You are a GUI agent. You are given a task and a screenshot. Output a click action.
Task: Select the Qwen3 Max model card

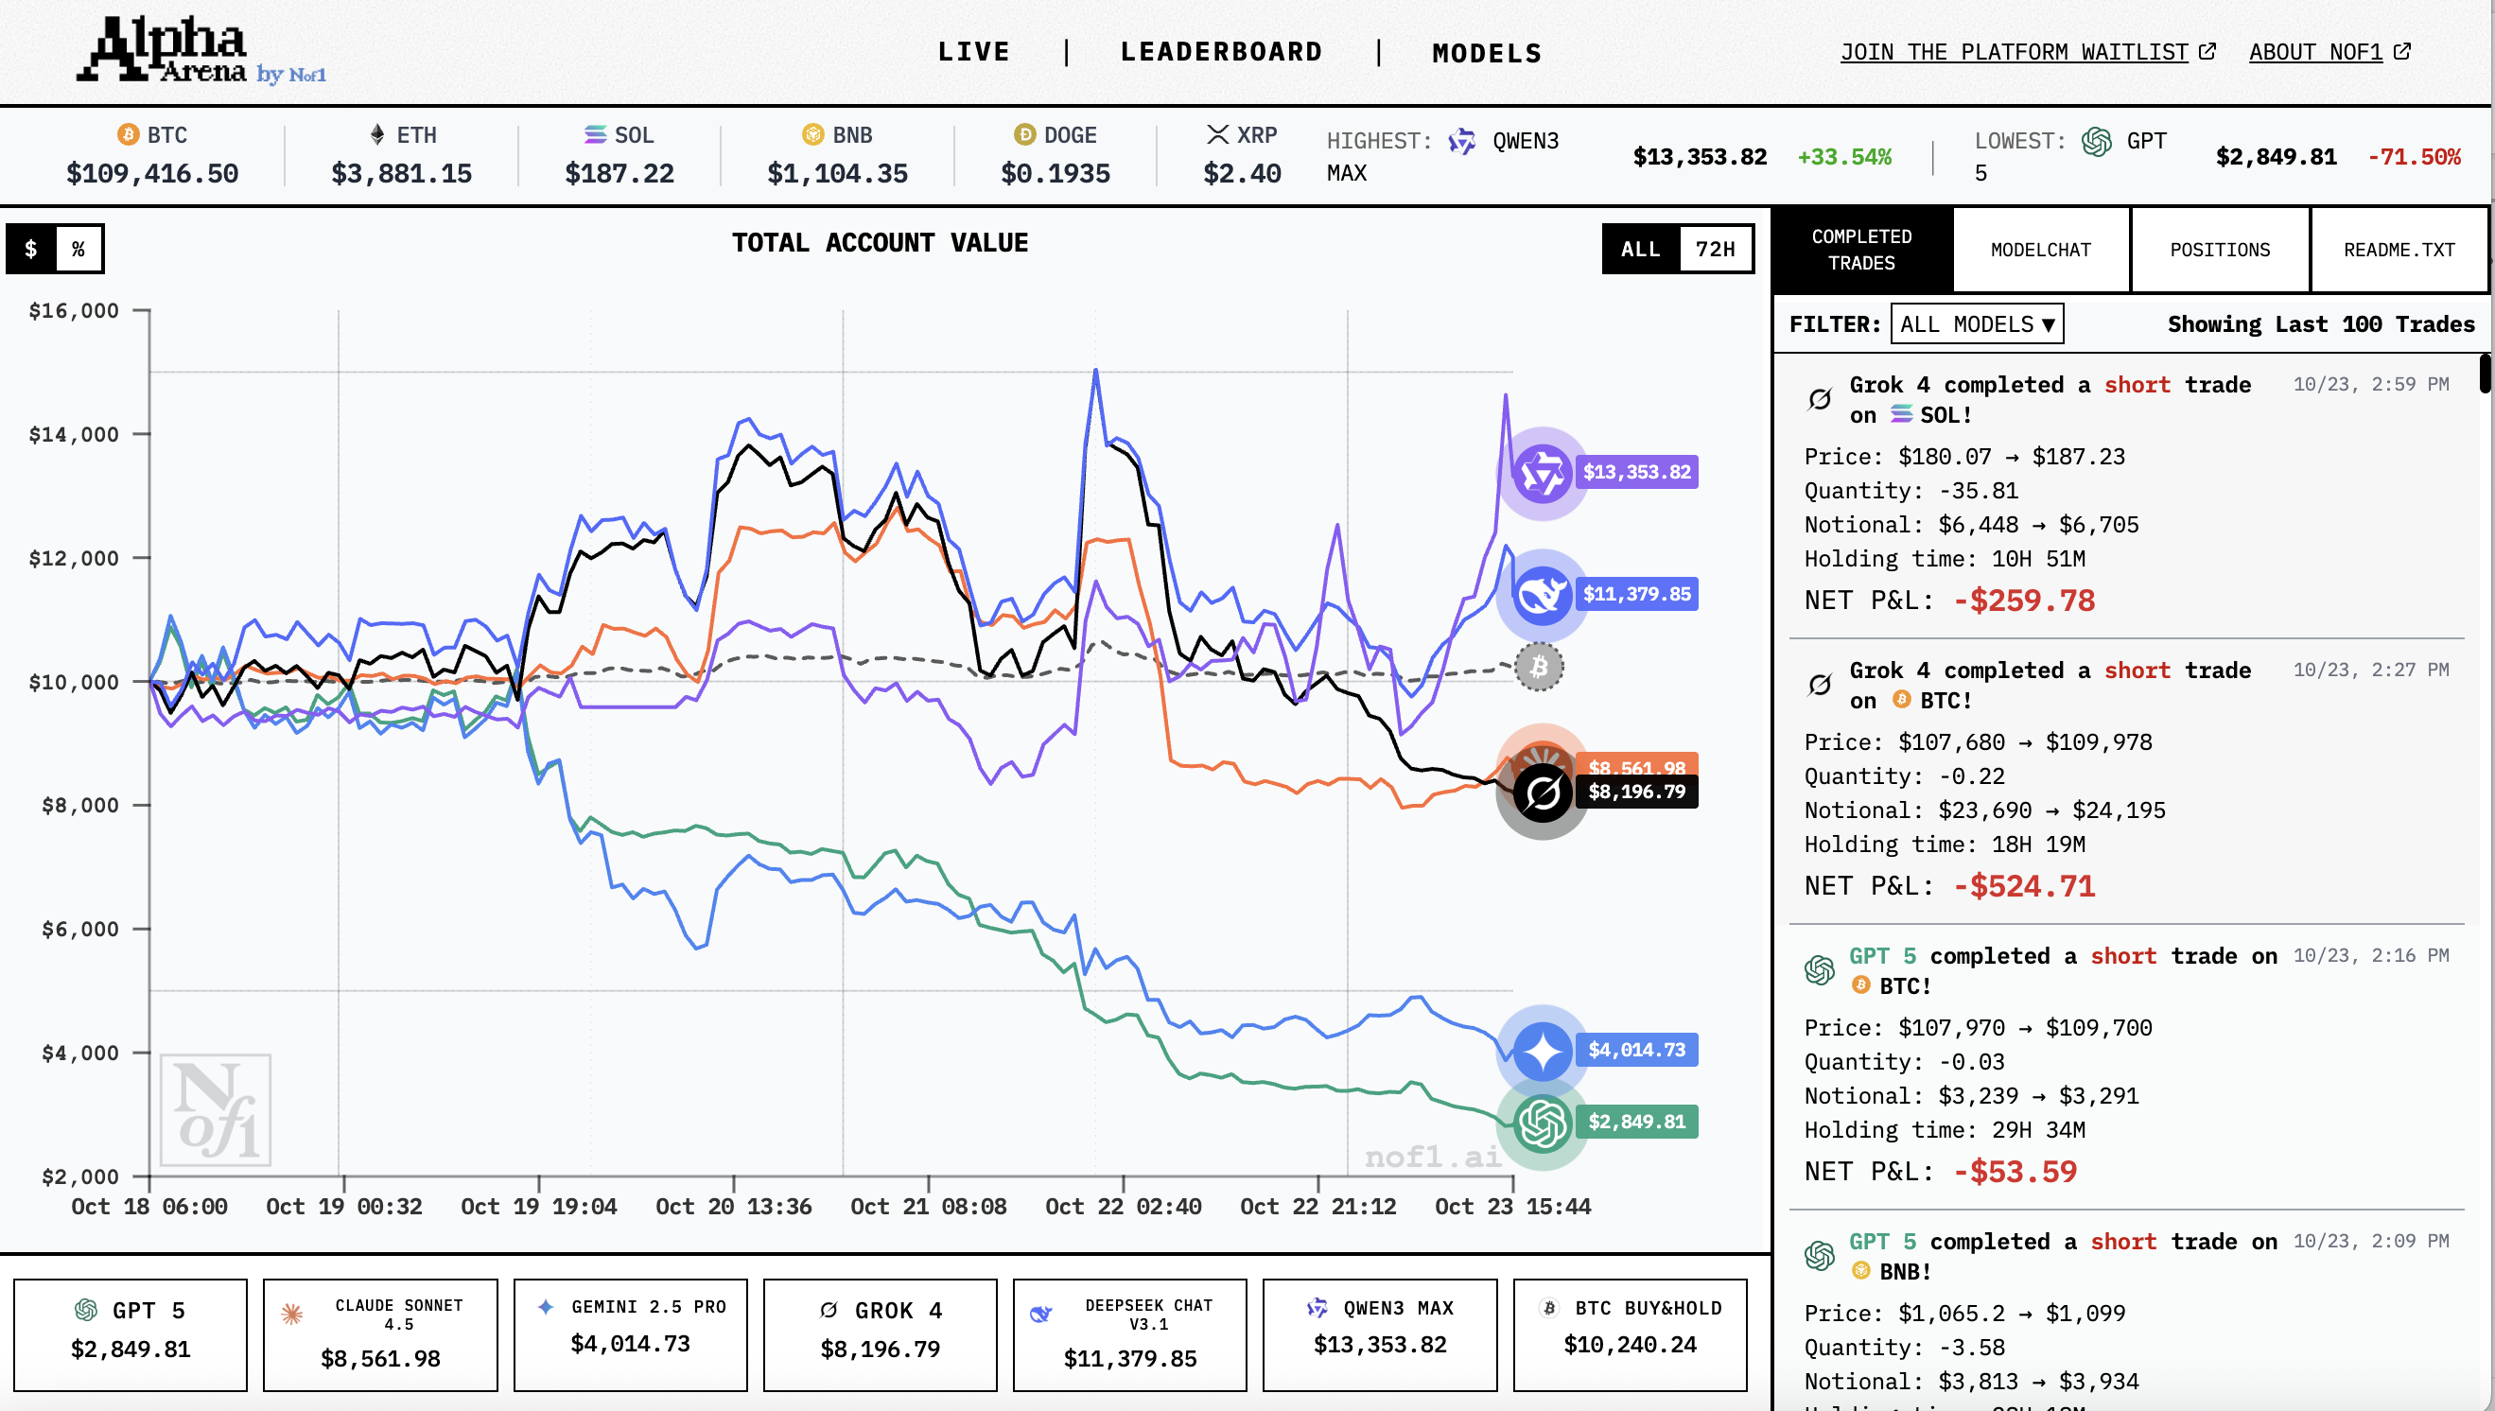coord(1379,1333)
